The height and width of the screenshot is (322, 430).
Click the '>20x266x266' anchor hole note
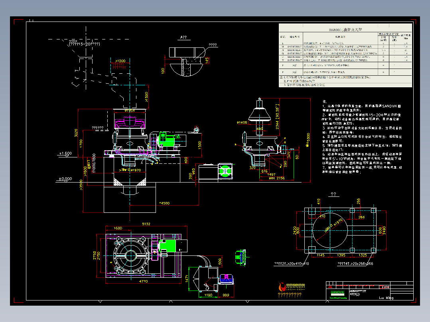click(355, 264)
